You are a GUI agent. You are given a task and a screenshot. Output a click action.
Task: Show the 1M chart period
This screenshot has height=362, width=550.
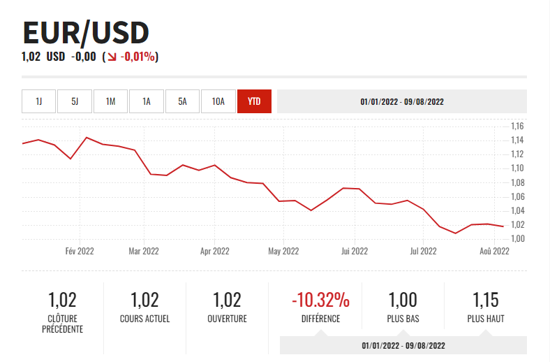click(x=111, y=101)
